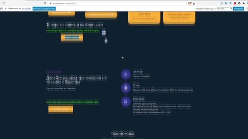Image resolution: width=248 pixels, height=139 pixels.
Task: Open the black round extension icon
Action: point(239,3)
